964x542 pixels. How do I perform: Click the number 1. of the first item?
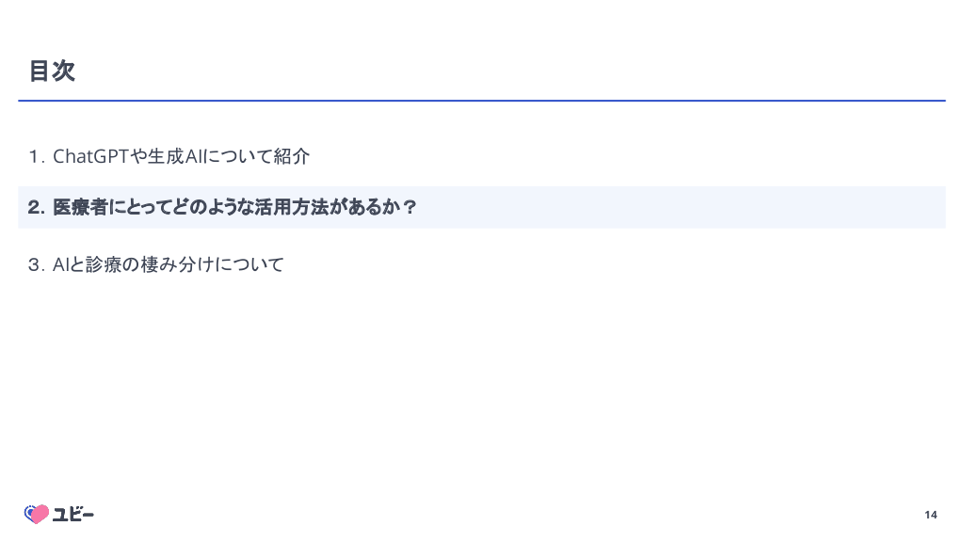pyautogui.click(x=37, y=156)
